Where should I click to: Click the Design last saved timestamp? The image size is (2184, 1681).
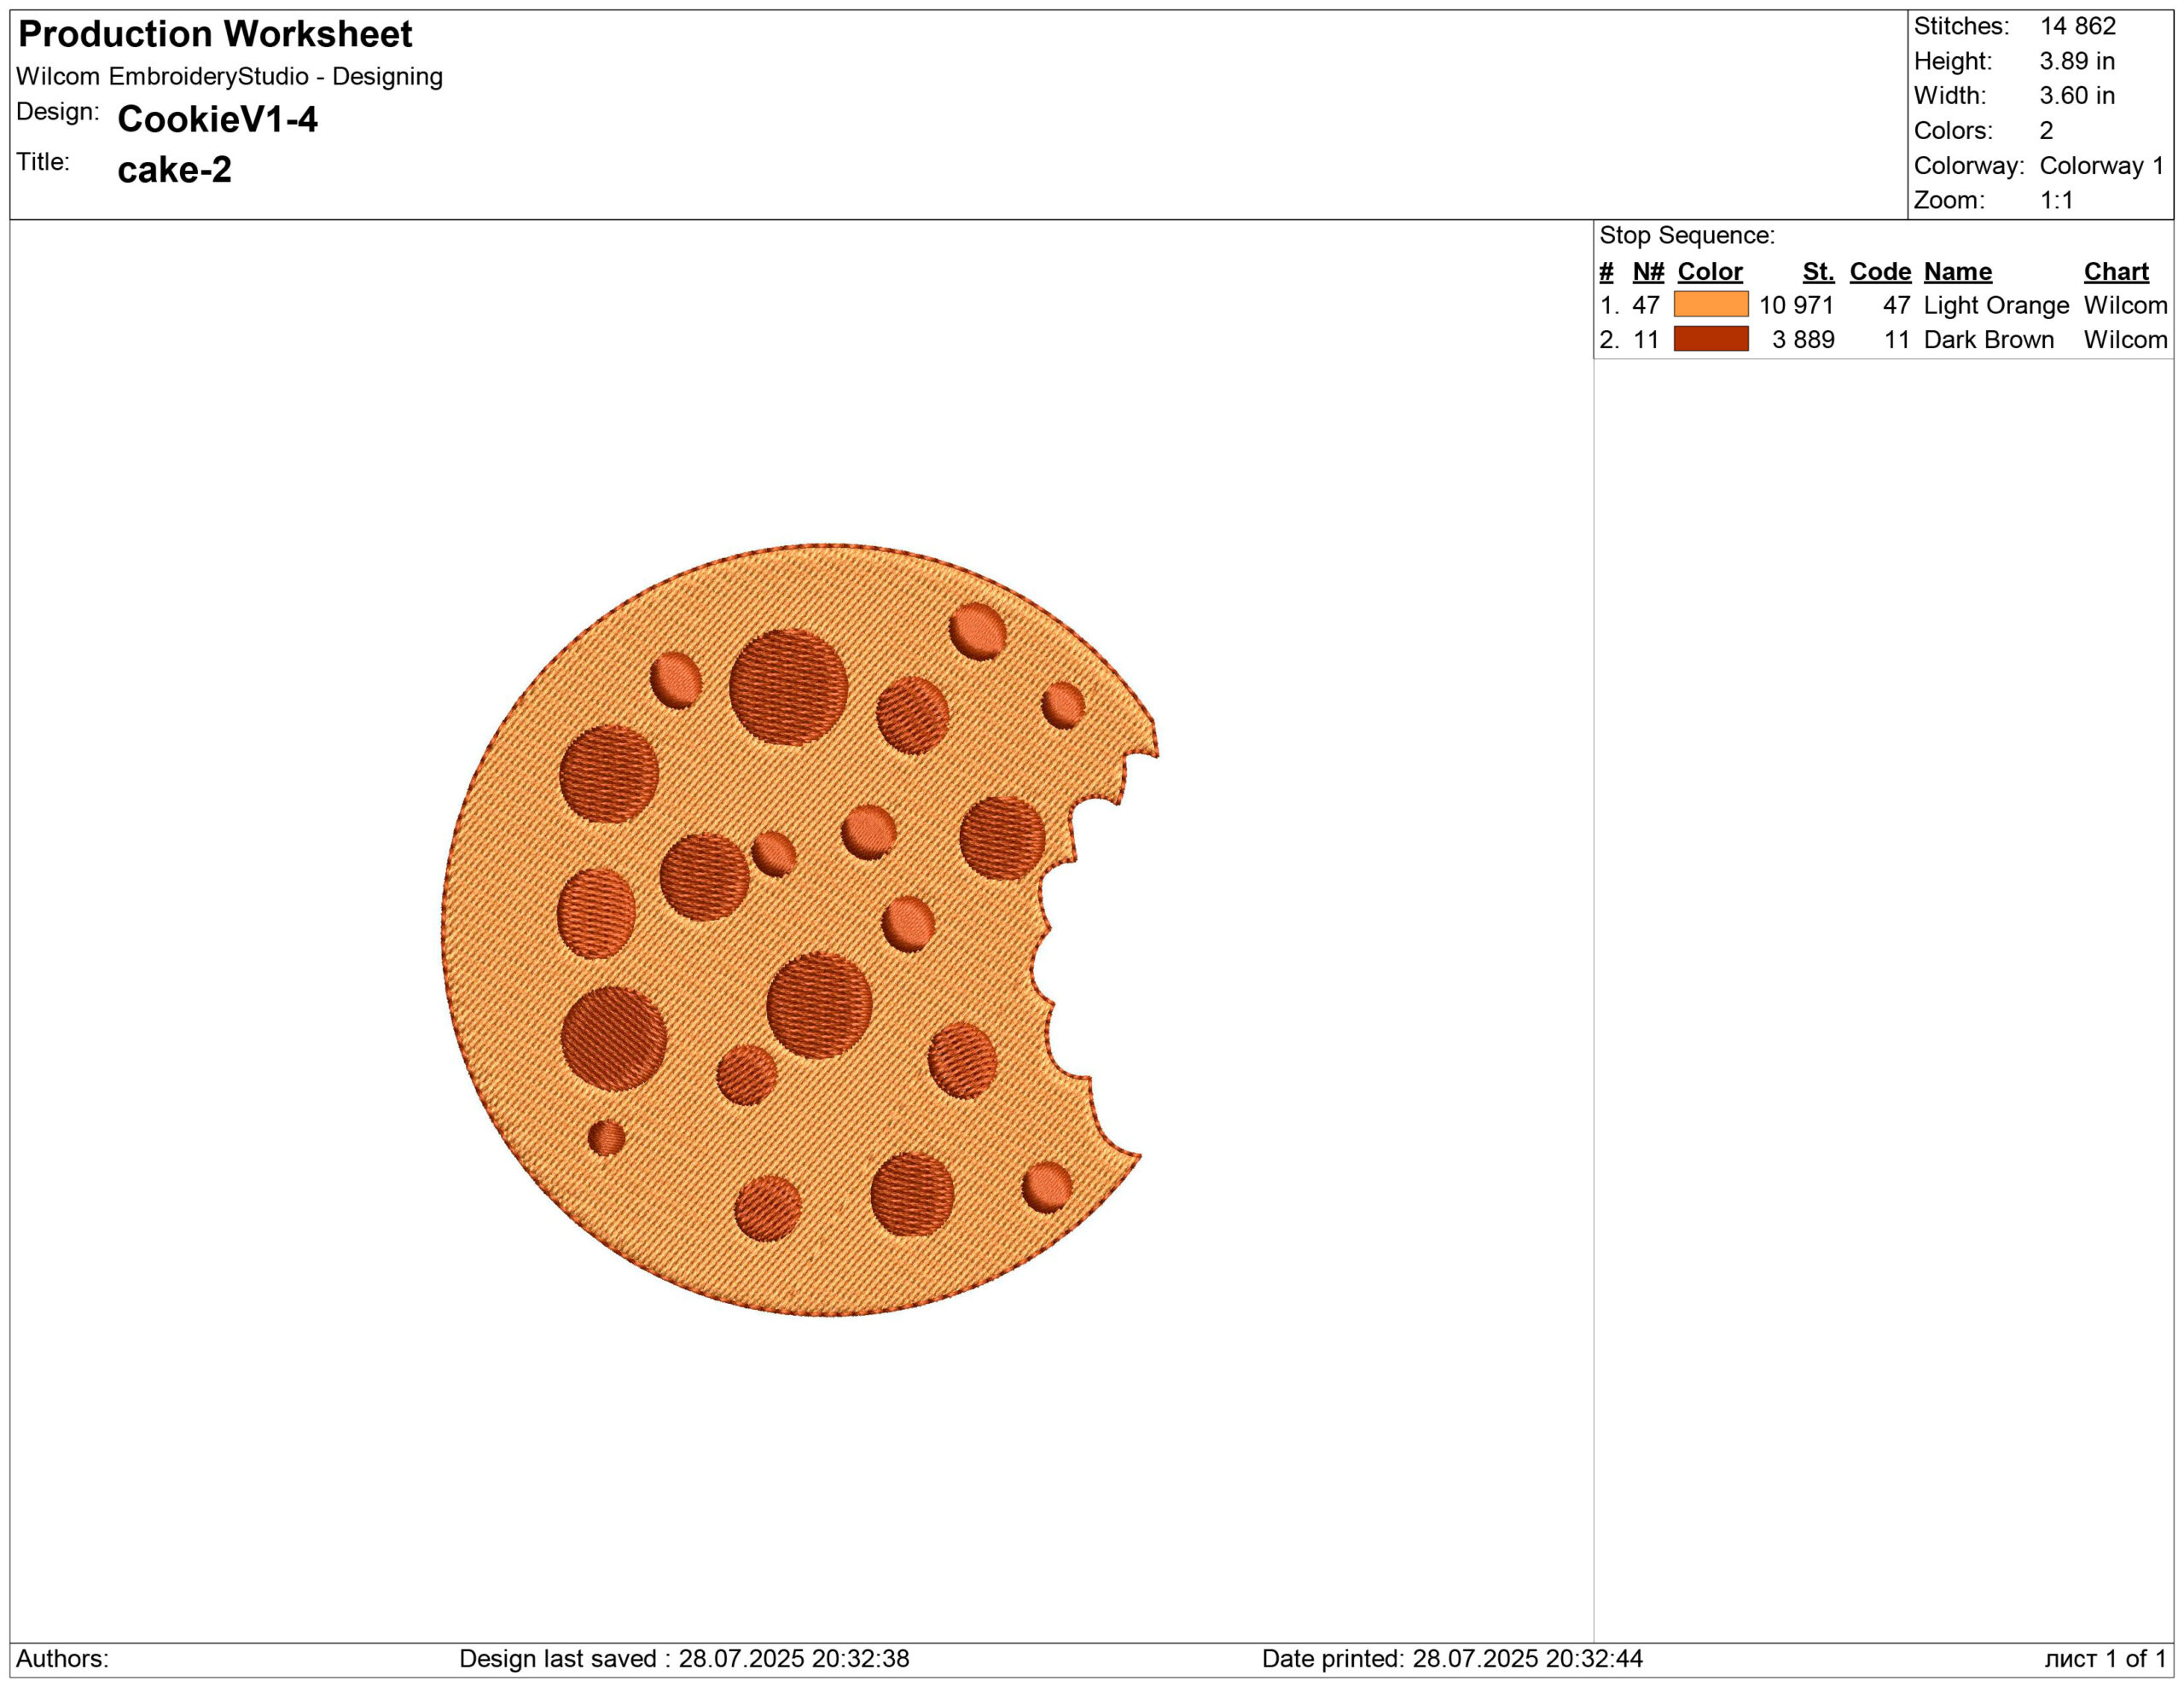click(684, 1658)
